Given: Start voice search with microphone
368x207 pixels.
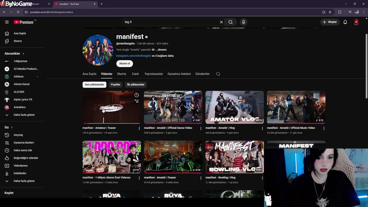Looking at the screenshot, I should [x=244, y=22].
